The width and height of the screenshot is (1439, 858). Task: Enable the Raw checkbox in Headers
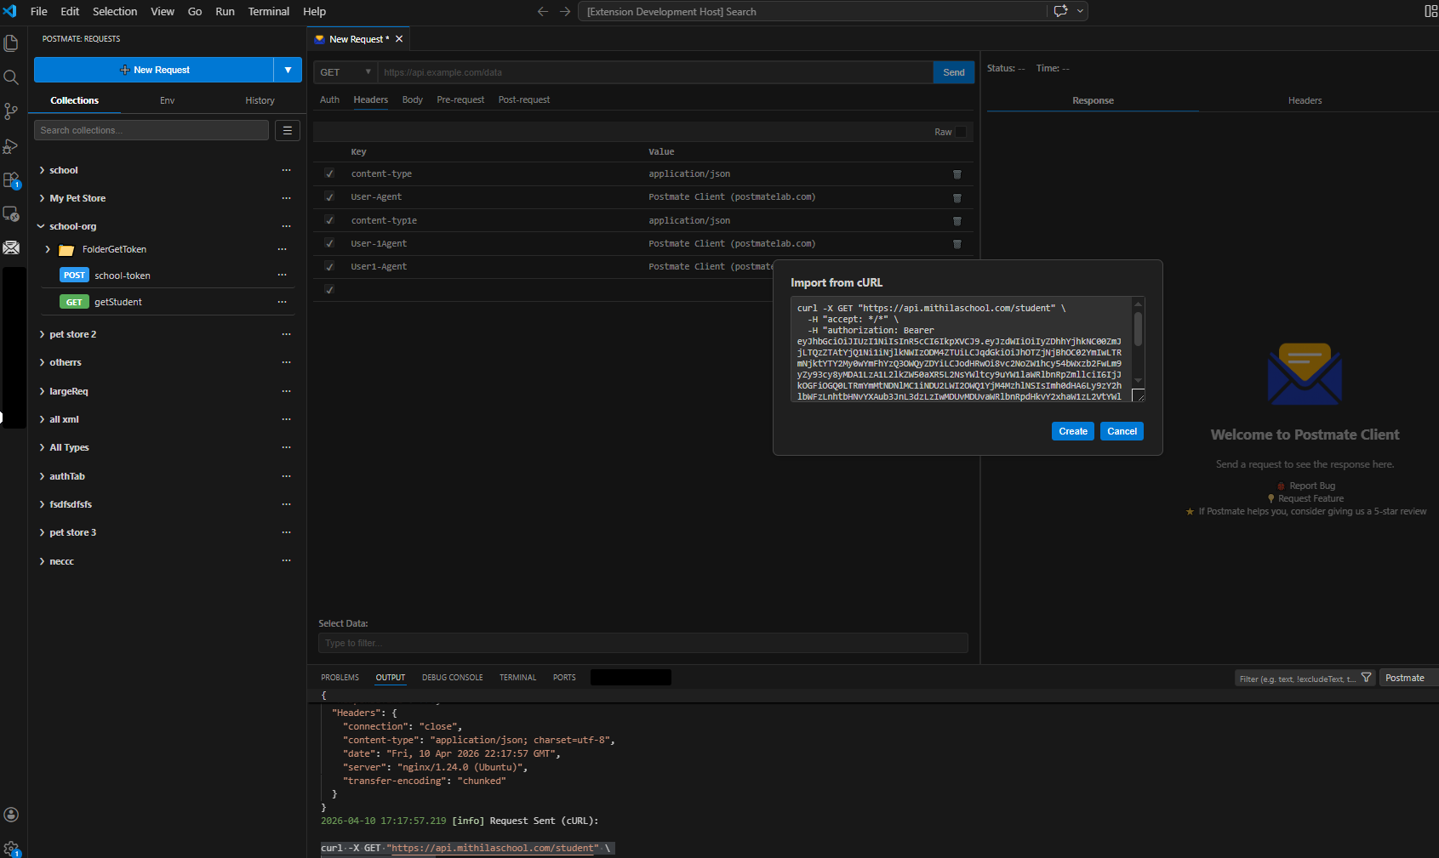point(961,132)
